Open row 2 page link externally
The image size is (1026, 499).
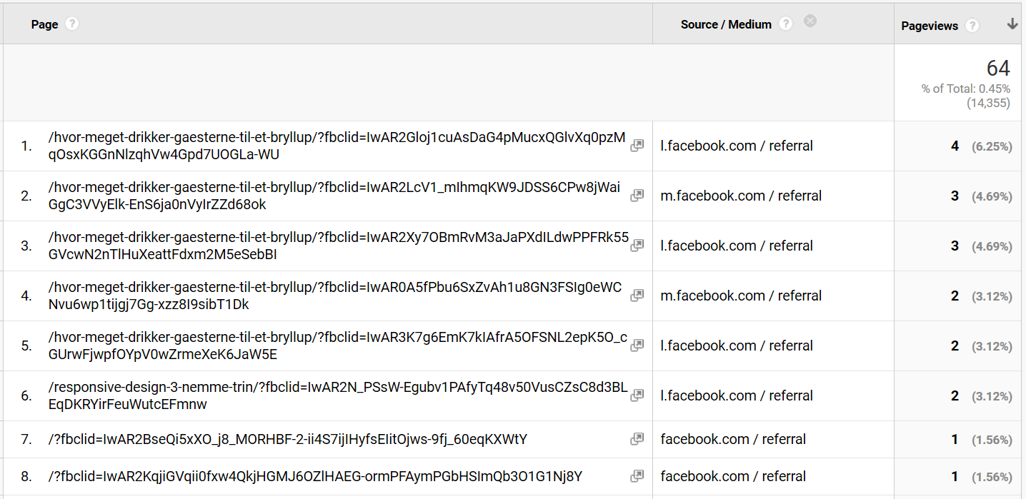point(637,196)
